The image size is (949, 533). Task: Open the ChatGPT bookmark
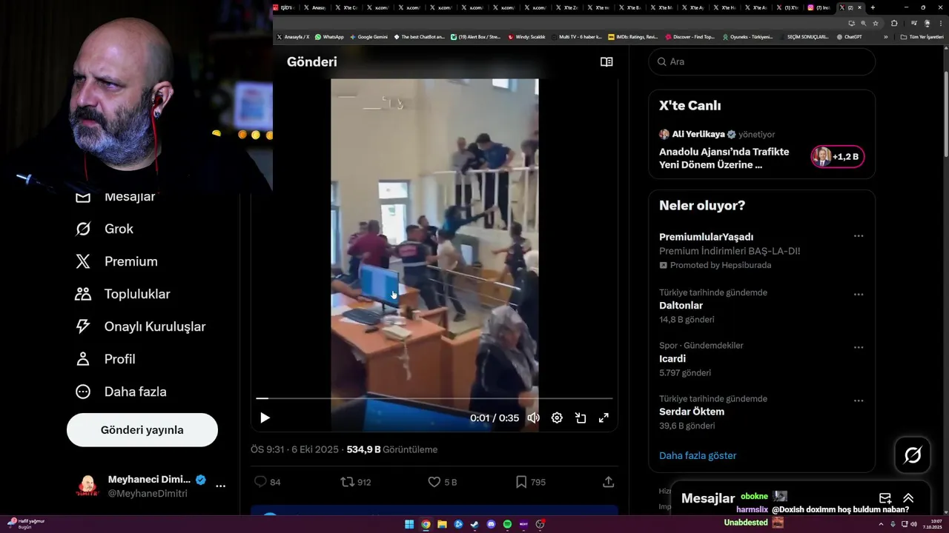point(849,37)
